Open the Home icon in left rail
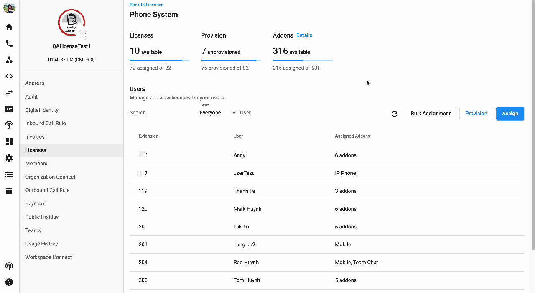 coord(9,27)
